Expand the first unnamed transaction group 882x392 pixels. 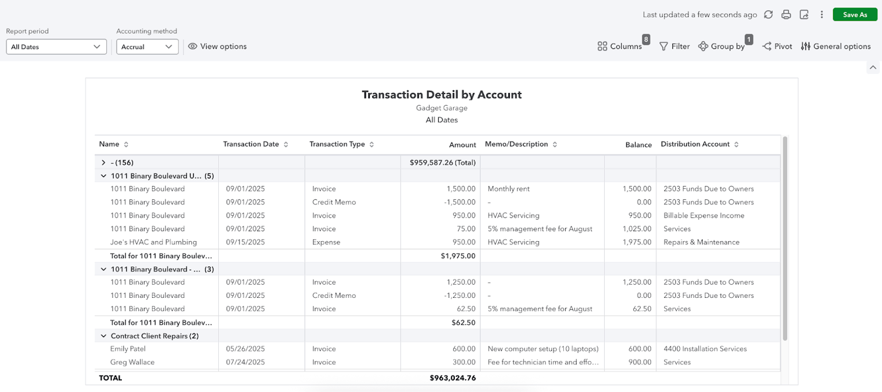pos(104,162)
